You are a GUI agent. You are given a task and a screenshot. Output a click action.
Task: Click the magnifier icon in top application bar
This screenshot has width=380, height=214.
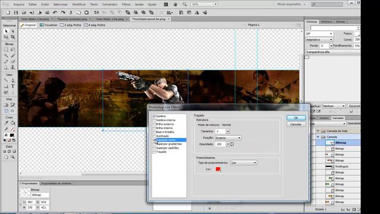[x=185, y=4]
